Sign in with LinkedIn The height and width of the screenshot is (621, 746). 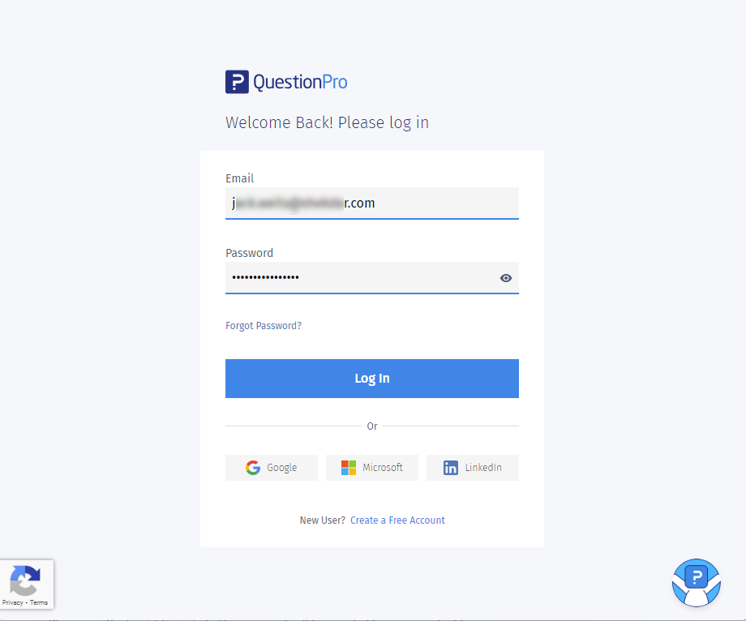[x=473, y=468]
